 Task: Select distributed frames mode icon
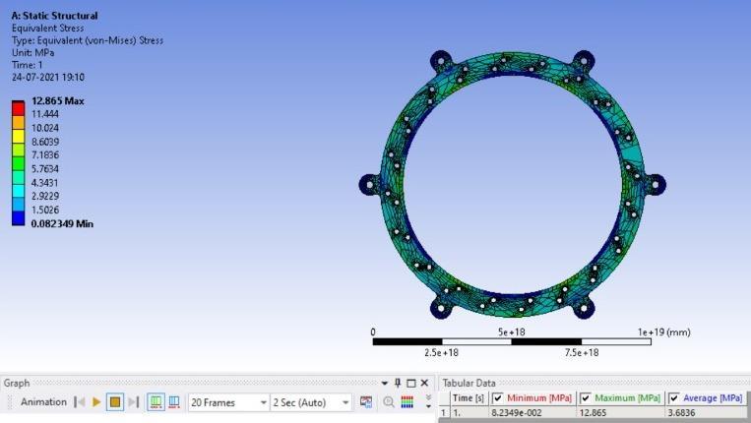156,402
